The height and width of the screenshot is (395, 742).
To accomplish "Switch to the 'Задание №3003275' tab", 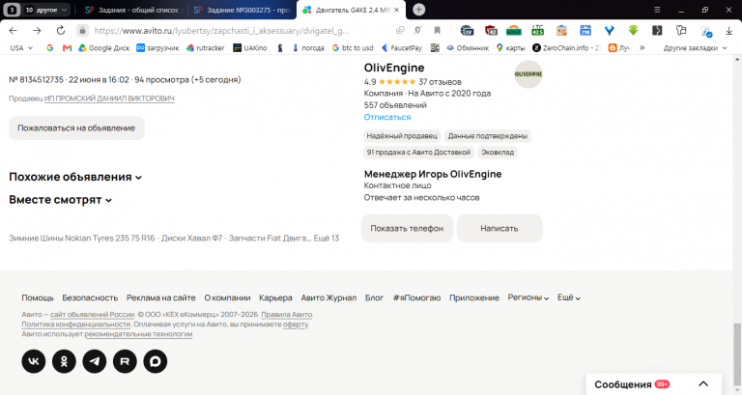I will click(x=243, y=10).
